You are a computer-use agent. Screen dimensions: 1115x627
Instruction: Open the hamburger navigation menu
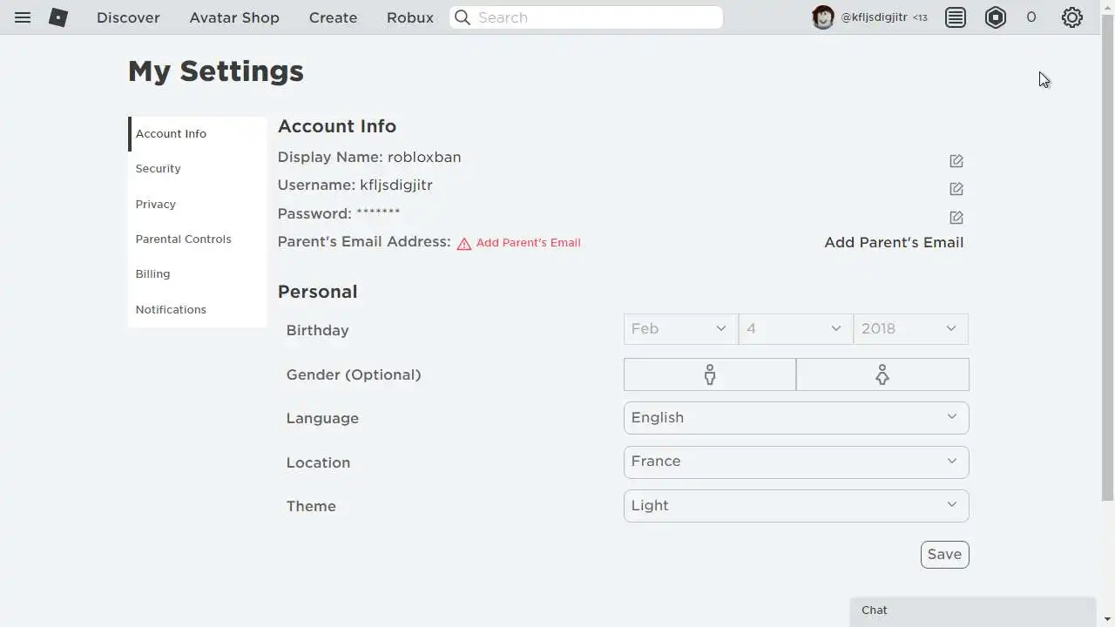(x=23, y=17)
